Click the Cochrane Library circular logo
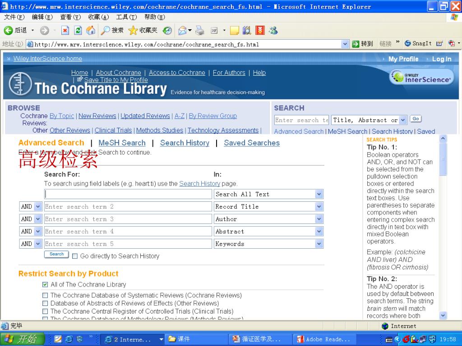Image resolution: width=462 pixels, height=346 pixels. (x=20, y=83)
